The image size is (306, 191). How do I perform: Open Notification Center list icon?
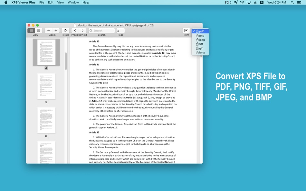tap(299, 2)
